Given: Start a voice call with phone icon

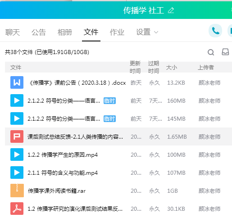Looking at the screenshot, I should pyautogui.click(x=215, y=31).
